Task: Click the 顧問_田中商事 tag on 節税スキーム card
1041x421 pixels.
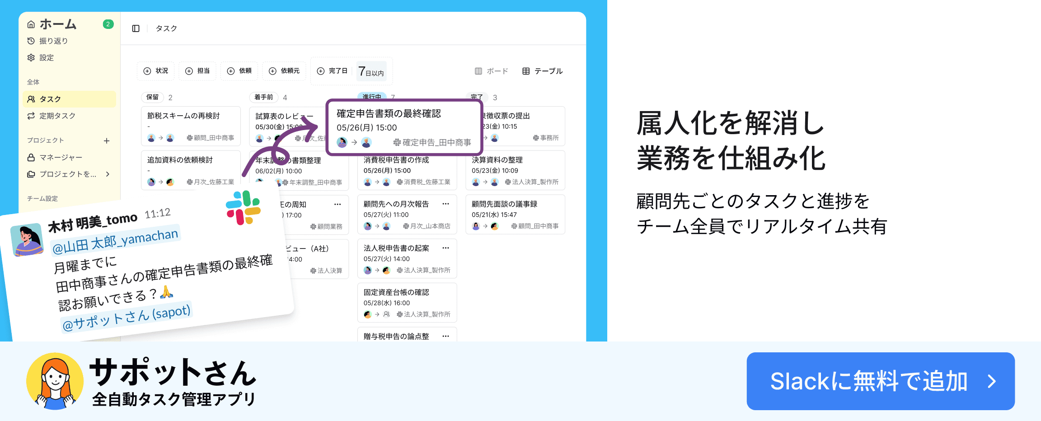Action: point(211,138)
